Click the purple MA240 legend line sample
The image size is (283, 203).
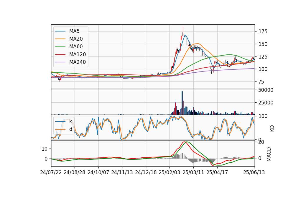pos(60,62)
